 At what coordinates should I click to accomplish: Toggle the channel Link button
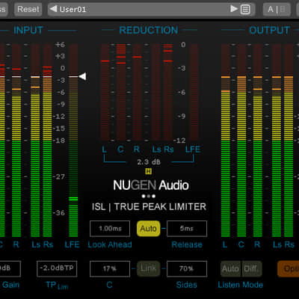(x=149, y=269)
